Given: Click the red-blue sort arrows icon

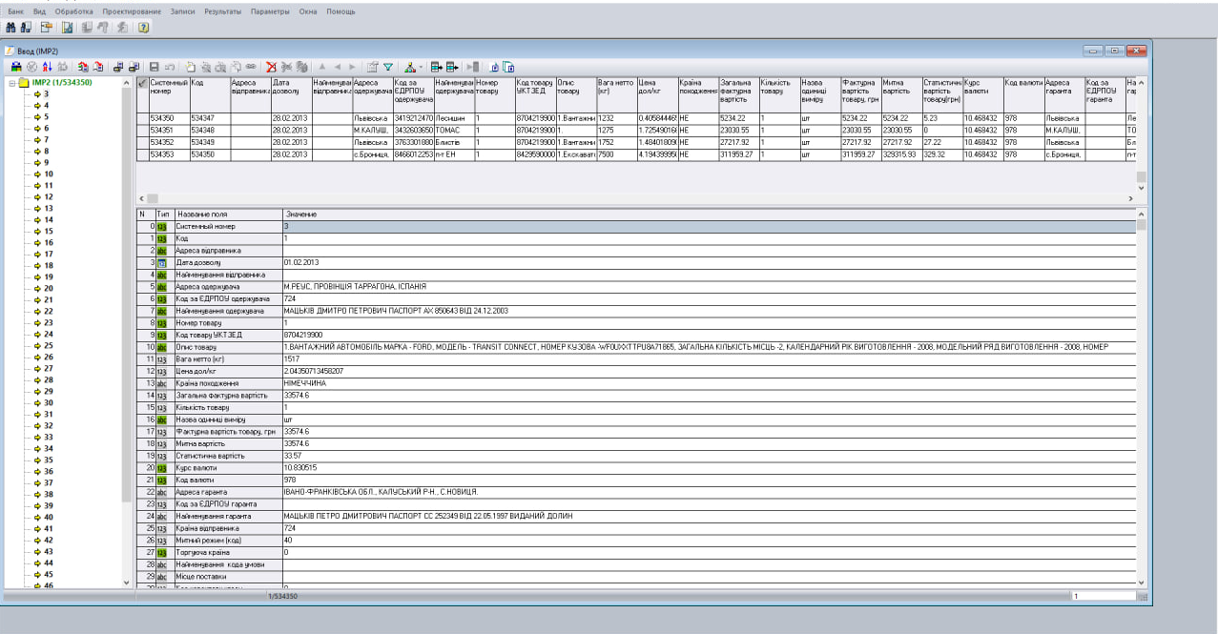Looking at the screenshot, I should [47, 67].
